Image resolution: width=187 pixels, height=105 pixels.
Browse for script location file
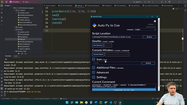pos(149,37)
